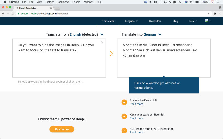Open the Notification Center list icon

click(x=217, y=2)
